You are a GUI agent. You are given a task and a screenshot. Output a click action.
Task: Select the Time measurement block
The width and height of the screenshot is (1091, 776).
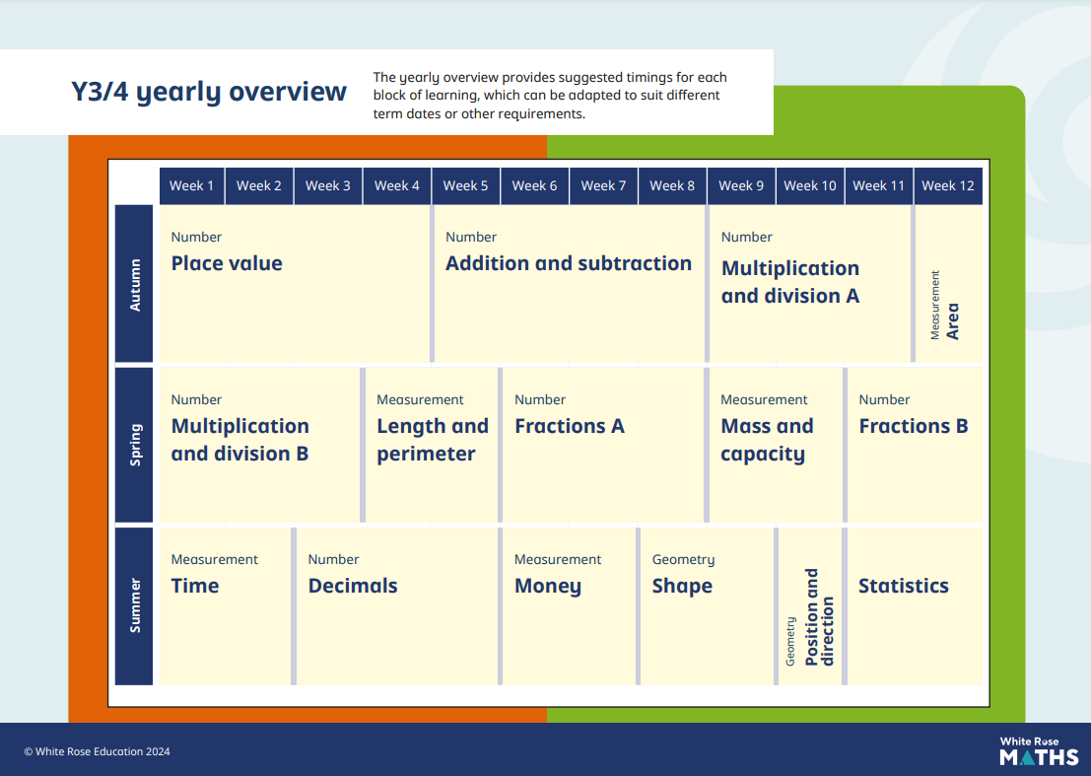tap(225, 605)
